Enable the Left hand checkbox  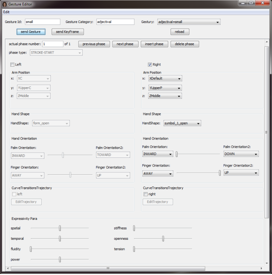point(12,65)
